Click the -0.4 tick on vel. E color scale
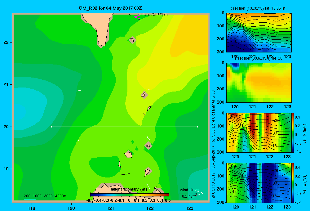 298,202
